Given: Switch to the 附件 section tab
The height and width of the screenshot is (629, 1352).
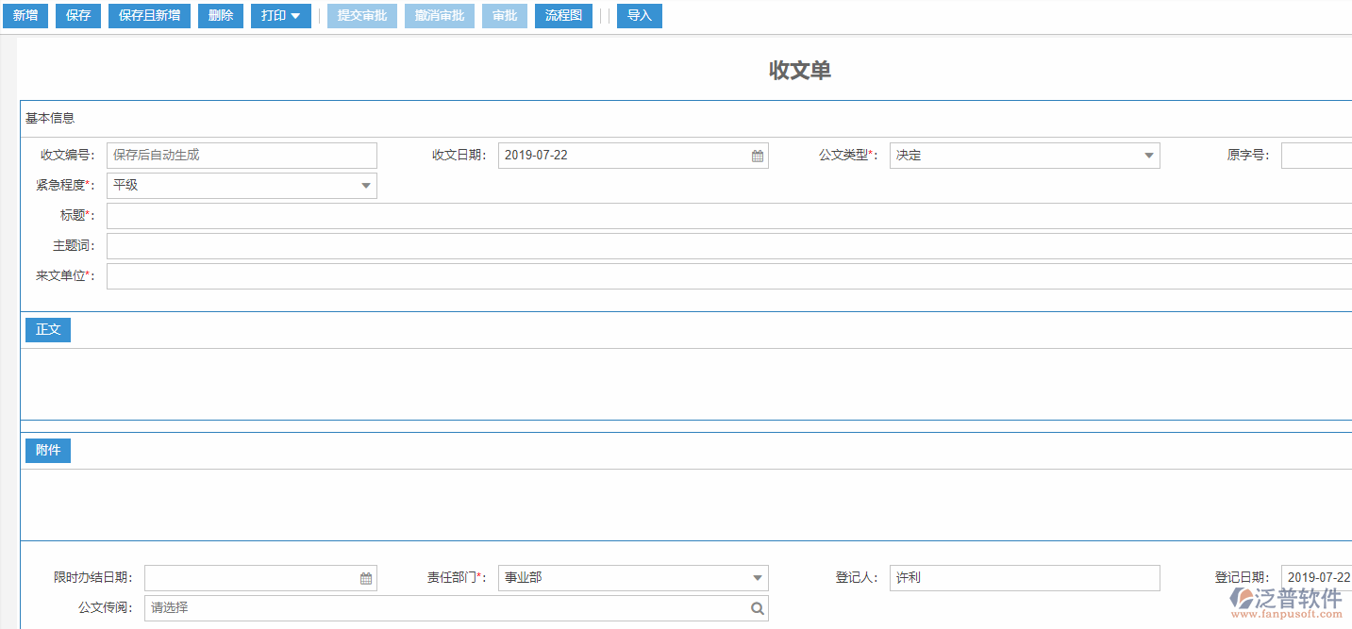Looking at the screenshot, I should point(47,450).
